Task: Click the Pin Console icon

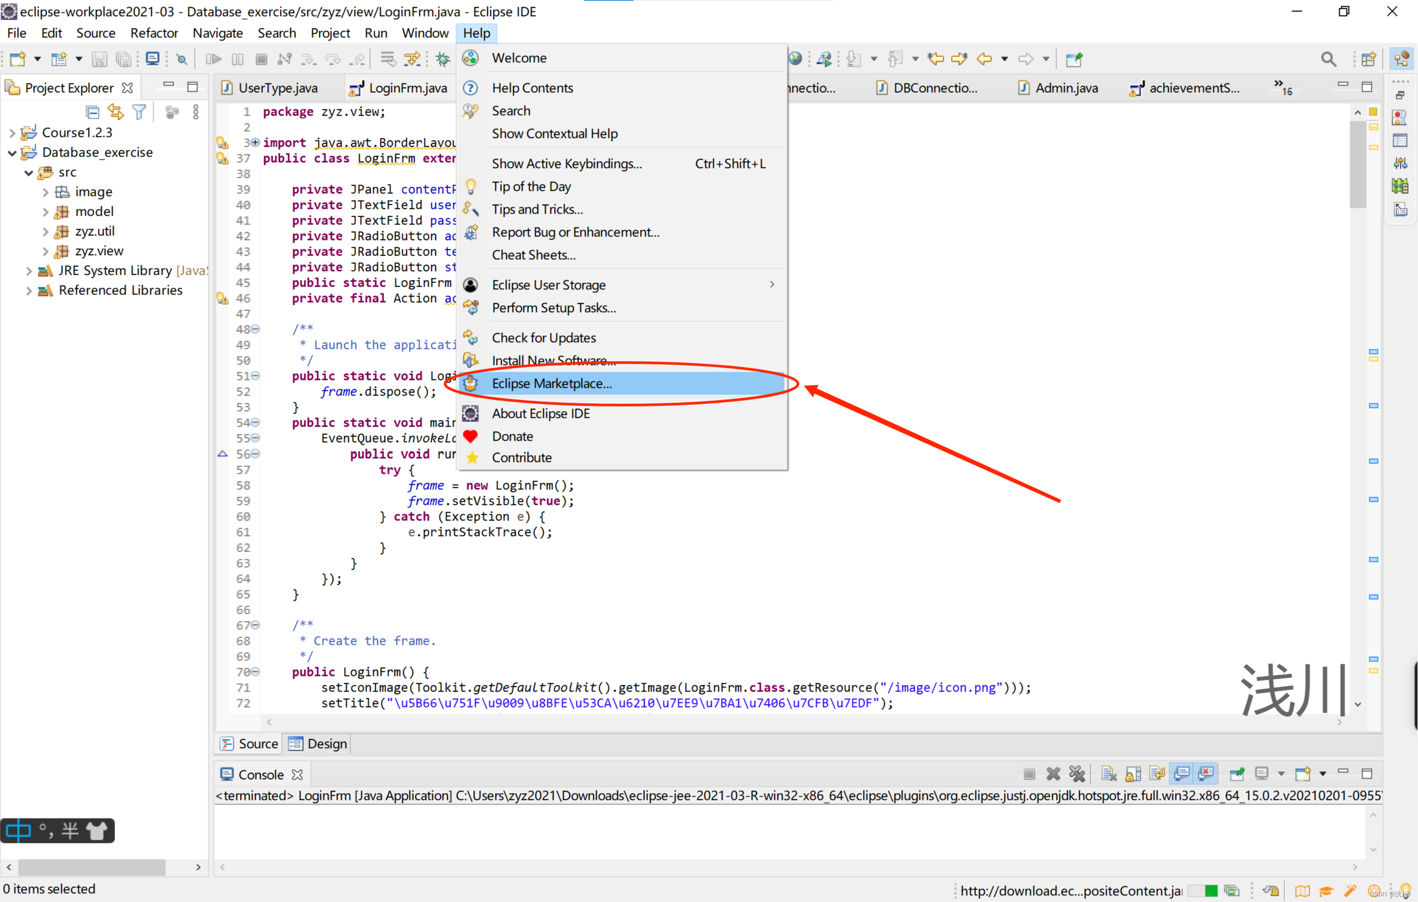Action: click(x=1237, y=773)
